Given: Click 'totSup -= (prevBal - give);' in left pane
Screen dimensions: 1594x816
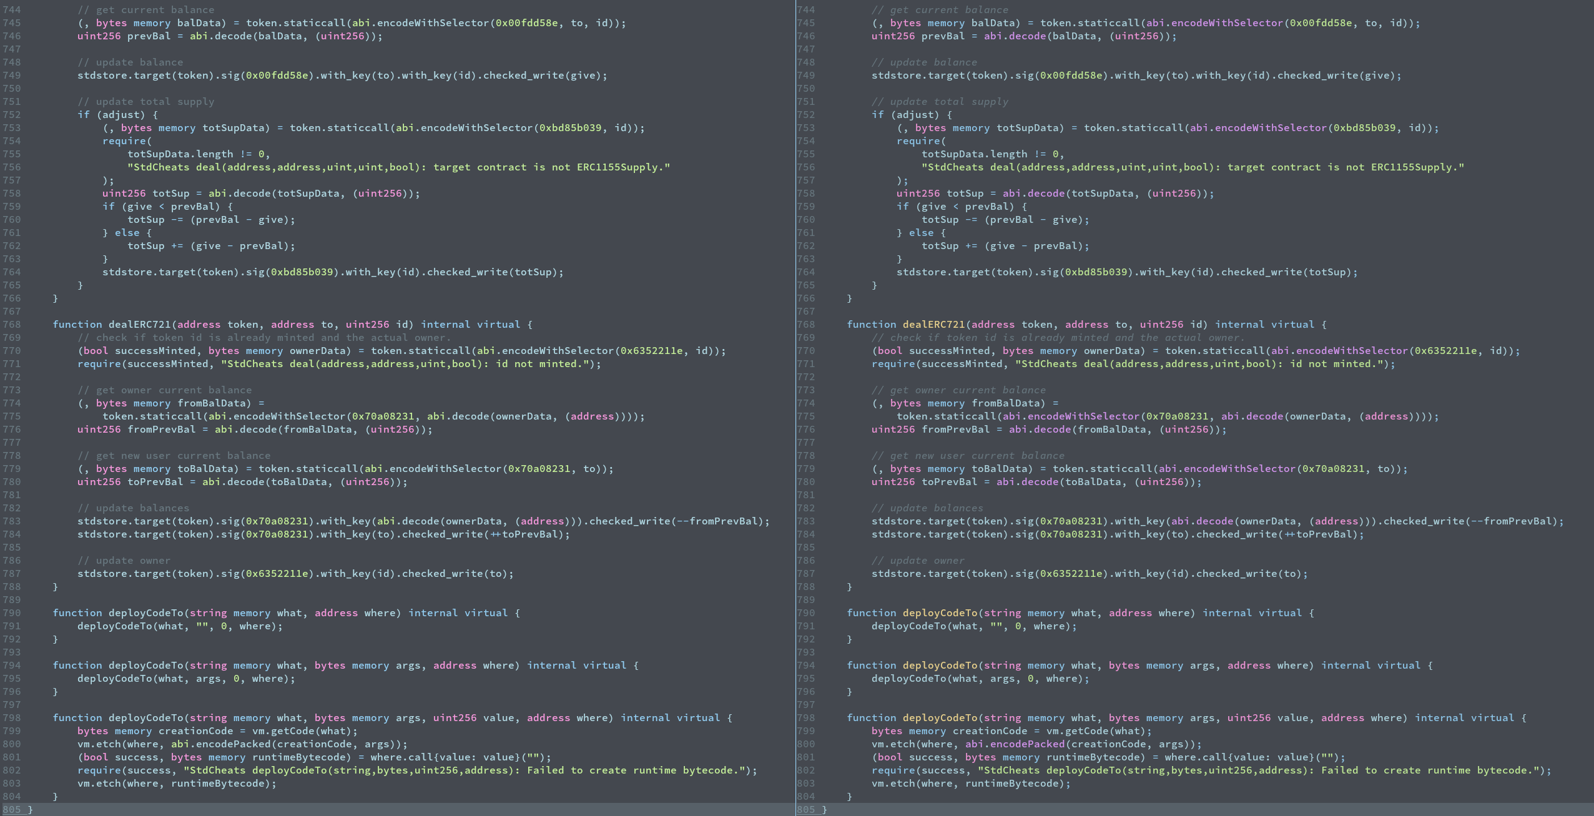Looking at the screenshot, I should coord(212,220).
